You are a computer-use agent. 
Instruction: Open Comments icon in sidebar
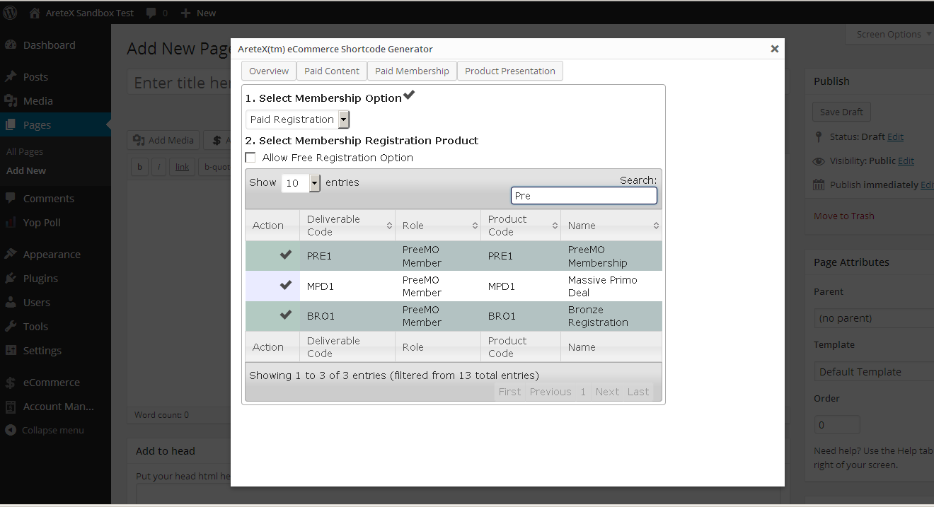[x=11, y=198]
